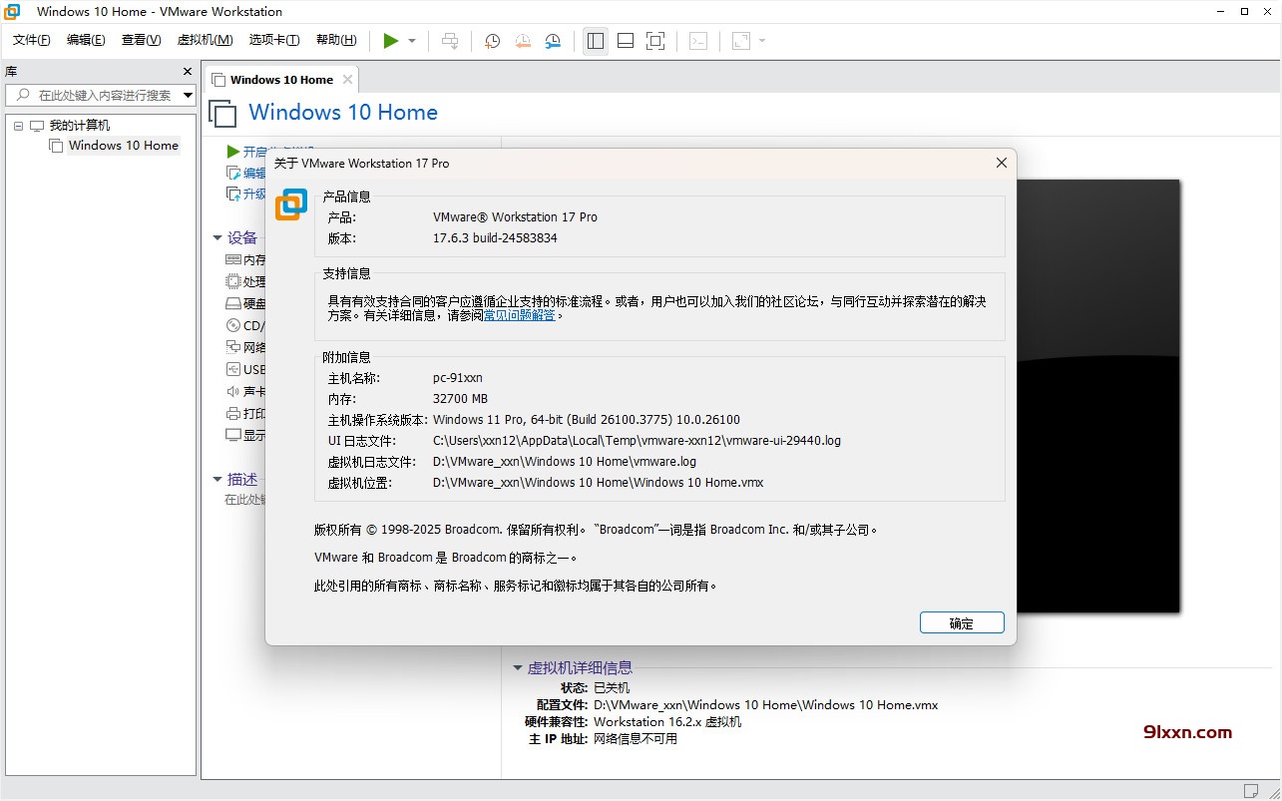1282x801 pixels.
Task: Select Windows 10 Home in library tree
Action: [x=124, y=146]
